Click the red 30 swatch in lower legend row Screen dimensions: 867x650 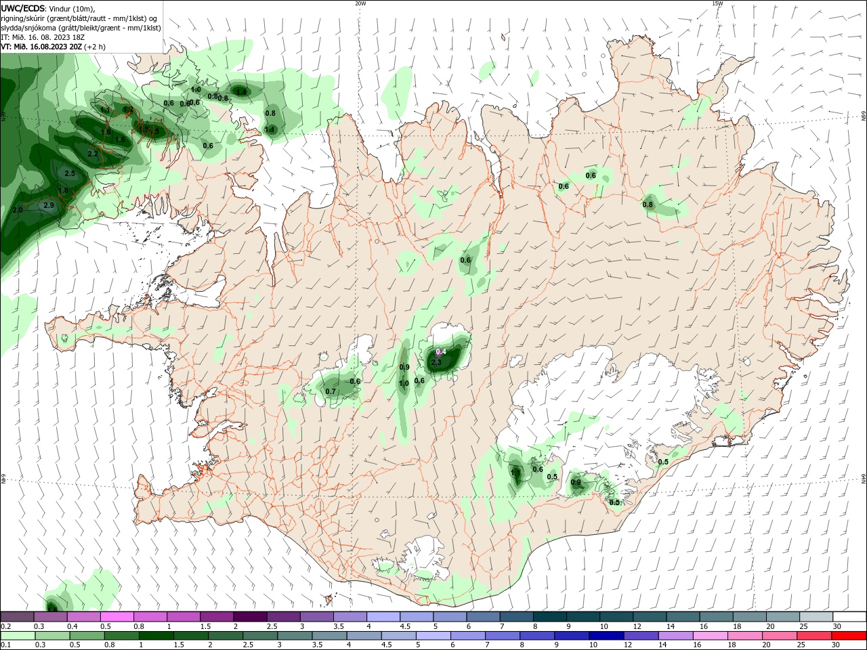point(849,636)
